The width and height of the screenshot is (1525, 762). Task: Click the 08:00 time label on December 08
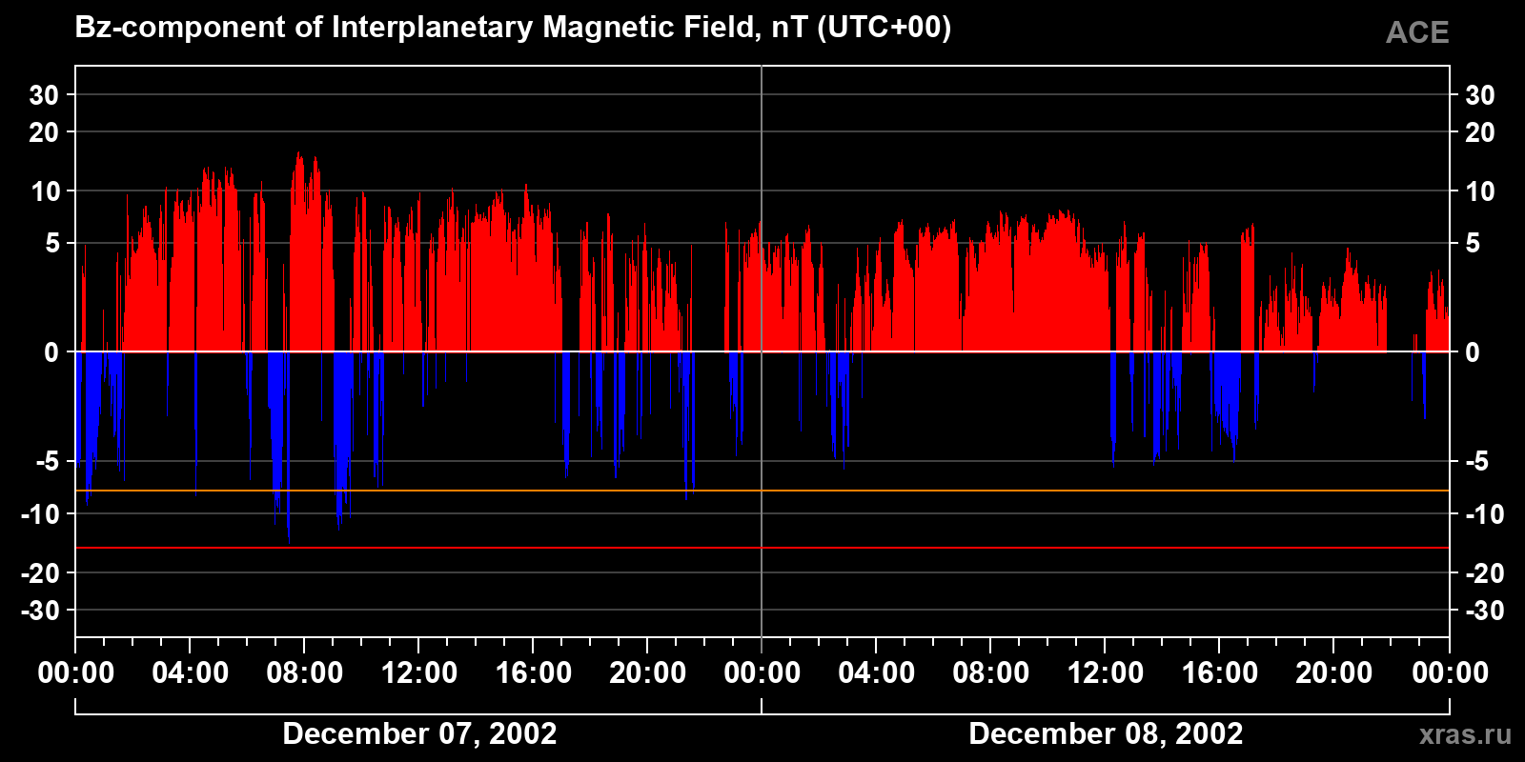(x=991, y=673)
